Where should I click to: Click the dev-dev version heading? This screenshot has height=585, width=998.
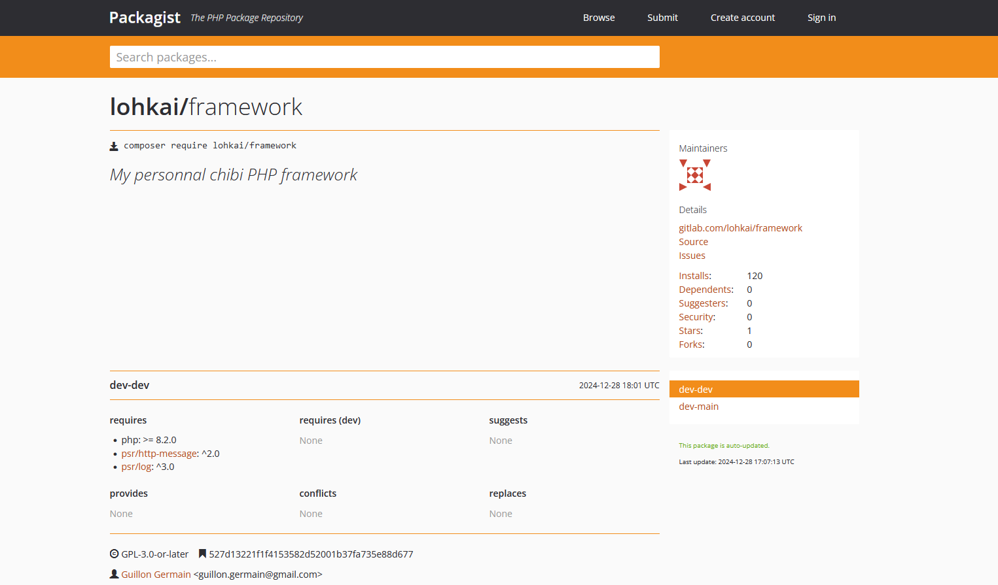point(130,385)
